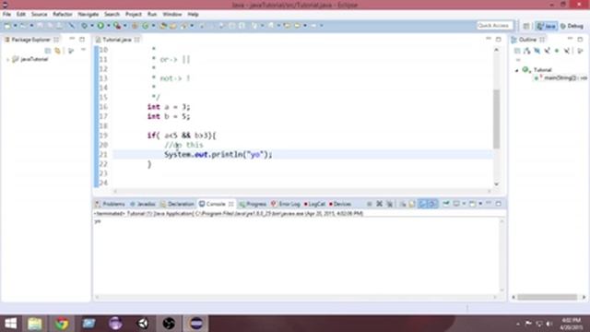The width and height of the screenshot is (590, 332).
Task: Switch to the Problems tab
Action: (x=110, y=204)
